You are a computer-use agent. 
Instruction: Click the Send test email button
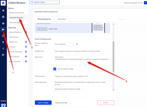coord(61,103)
